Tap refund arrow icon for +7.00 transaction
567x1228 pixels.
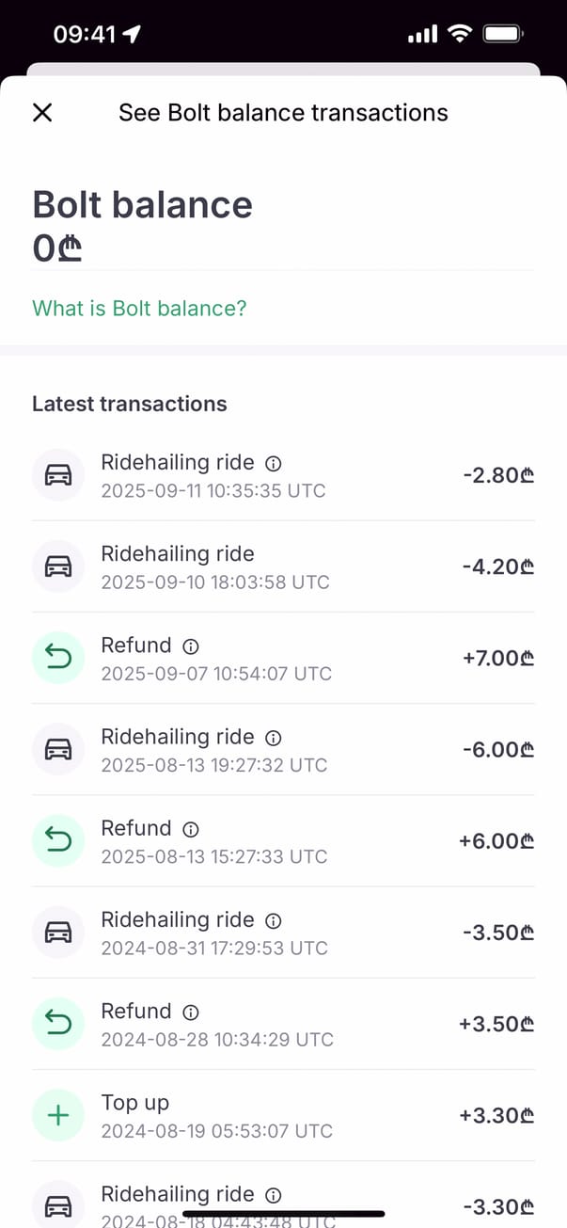pos(58,658)
